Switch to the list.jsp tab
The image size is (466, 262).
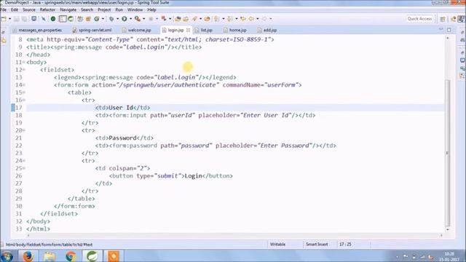click(x=204, y=30)
